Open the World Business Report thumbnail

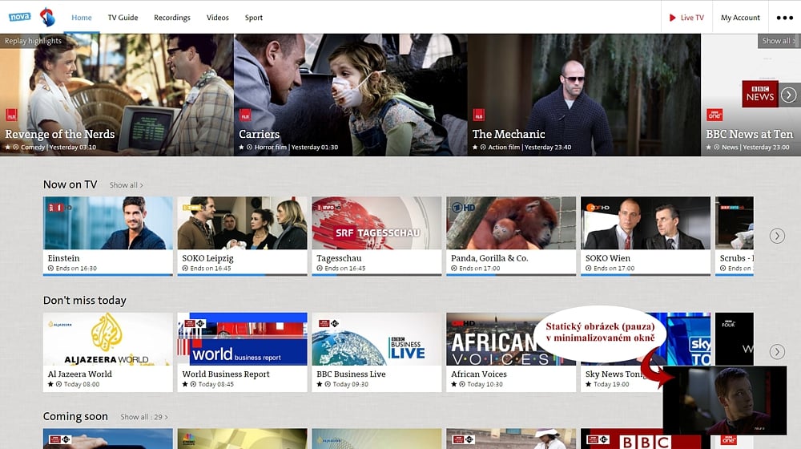[242, 339]
